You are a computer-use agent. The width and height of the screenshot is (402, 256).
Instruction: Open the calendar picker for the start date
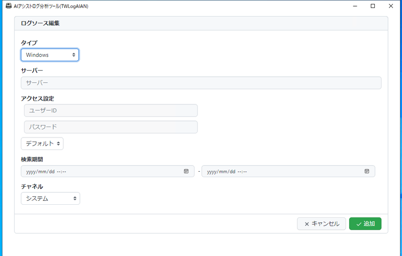point(186,171)
